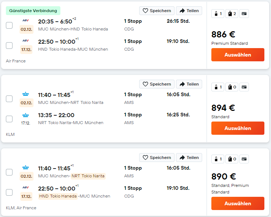This screenshot has width=271, height=217.
Task: Share the KLM 894 € connection
Action: pos(189,84)
